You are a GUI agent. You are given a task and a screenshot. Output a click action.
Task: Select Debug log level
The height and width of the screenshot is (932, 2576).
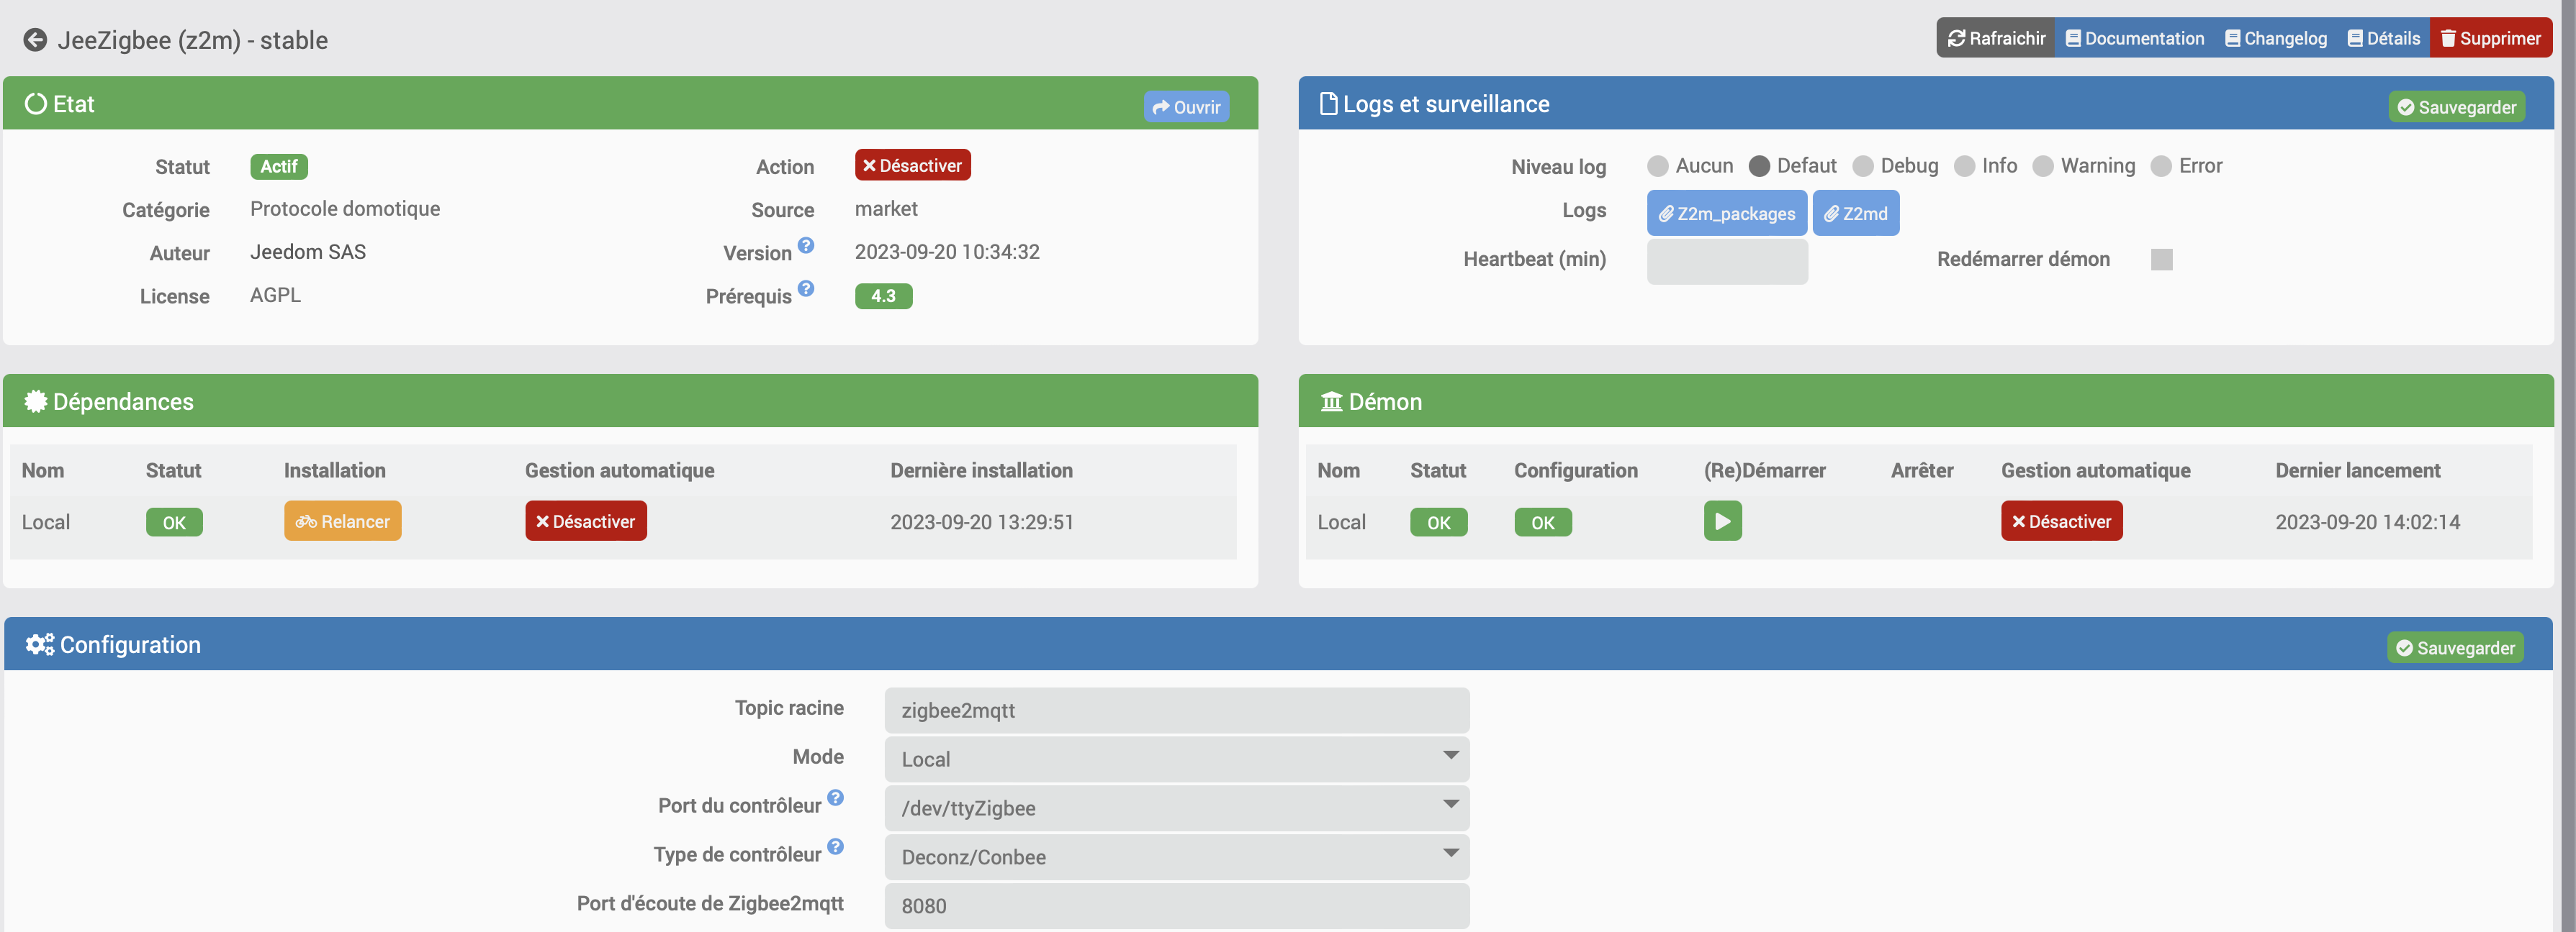(x=1863, y=166)
